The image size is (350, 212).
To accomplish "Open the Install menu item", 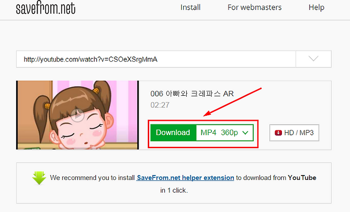I will pyautogui.click(x=191, y=7).
